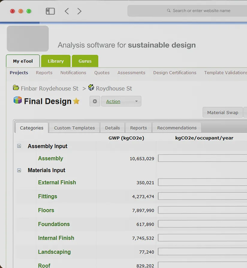This screenshot has height=268, width=247.
Task: Click the green folder icon beside Finbar Roydehouse St
Action: (x=16, y=88)
